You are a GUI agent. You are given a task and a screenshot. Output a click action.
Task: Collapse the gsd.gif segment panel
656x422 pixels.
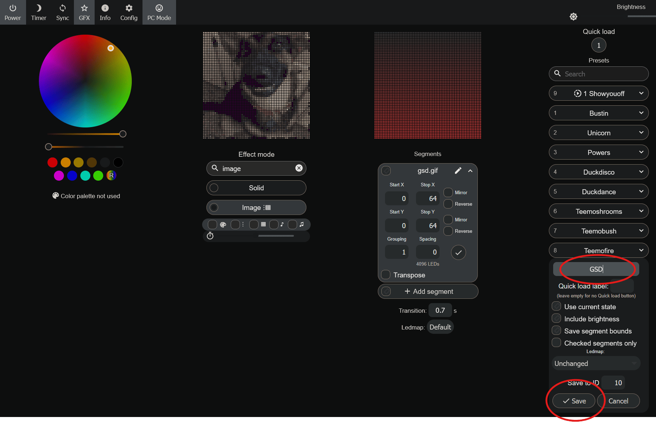tap(470, 171)
